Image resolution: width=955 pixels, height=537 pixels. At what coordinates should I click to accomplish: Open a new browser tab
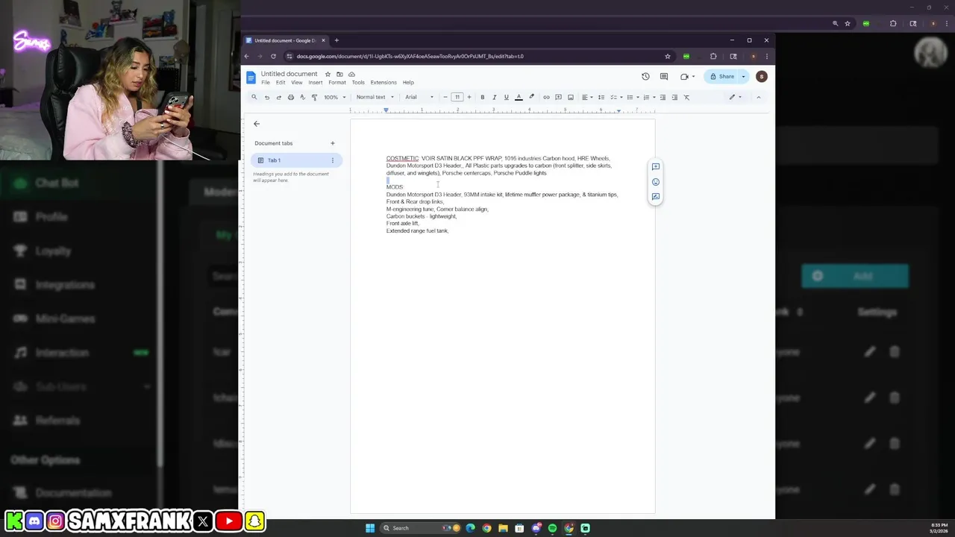coord(336,40)
